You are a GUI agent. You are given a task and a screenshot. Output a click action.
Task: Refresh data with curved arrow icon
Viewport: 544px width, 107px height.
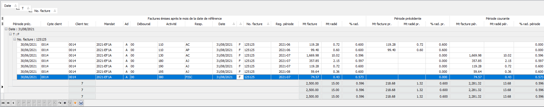[x=60, y=103]
